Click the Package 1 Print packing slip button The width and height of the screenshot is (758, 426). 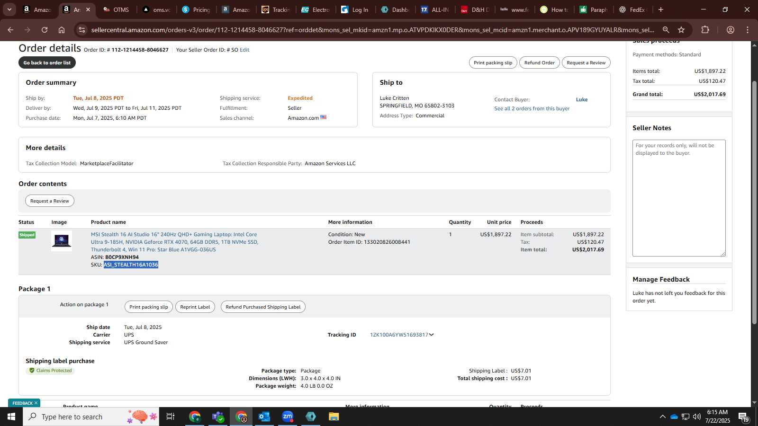pos(149,307)
